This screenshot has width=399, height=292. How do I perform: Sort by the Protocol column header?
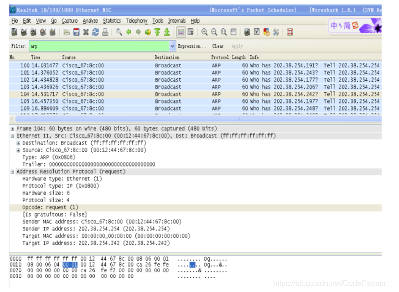[x=220, y=57]
